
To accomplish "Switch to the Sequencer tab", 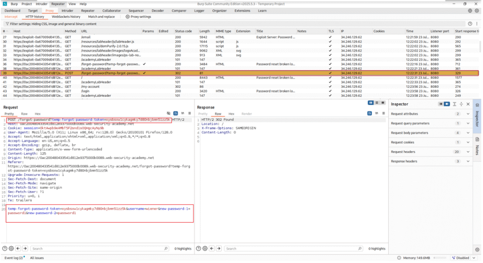I will coord(136,10).
